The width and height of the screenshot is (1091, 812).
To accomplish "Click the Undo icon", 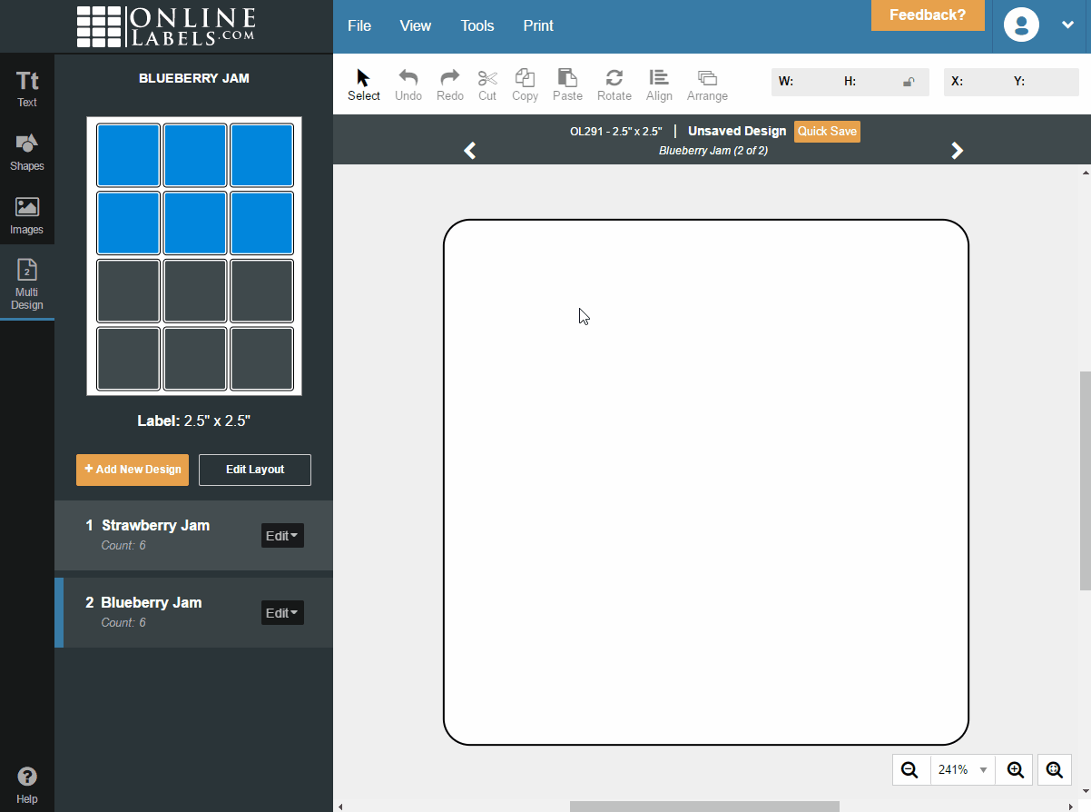I will 408,84.
